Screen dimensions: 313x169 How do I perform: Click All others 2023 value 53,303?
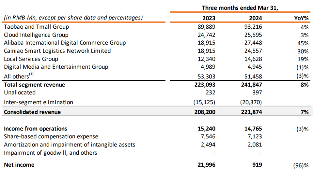(206, 77)
